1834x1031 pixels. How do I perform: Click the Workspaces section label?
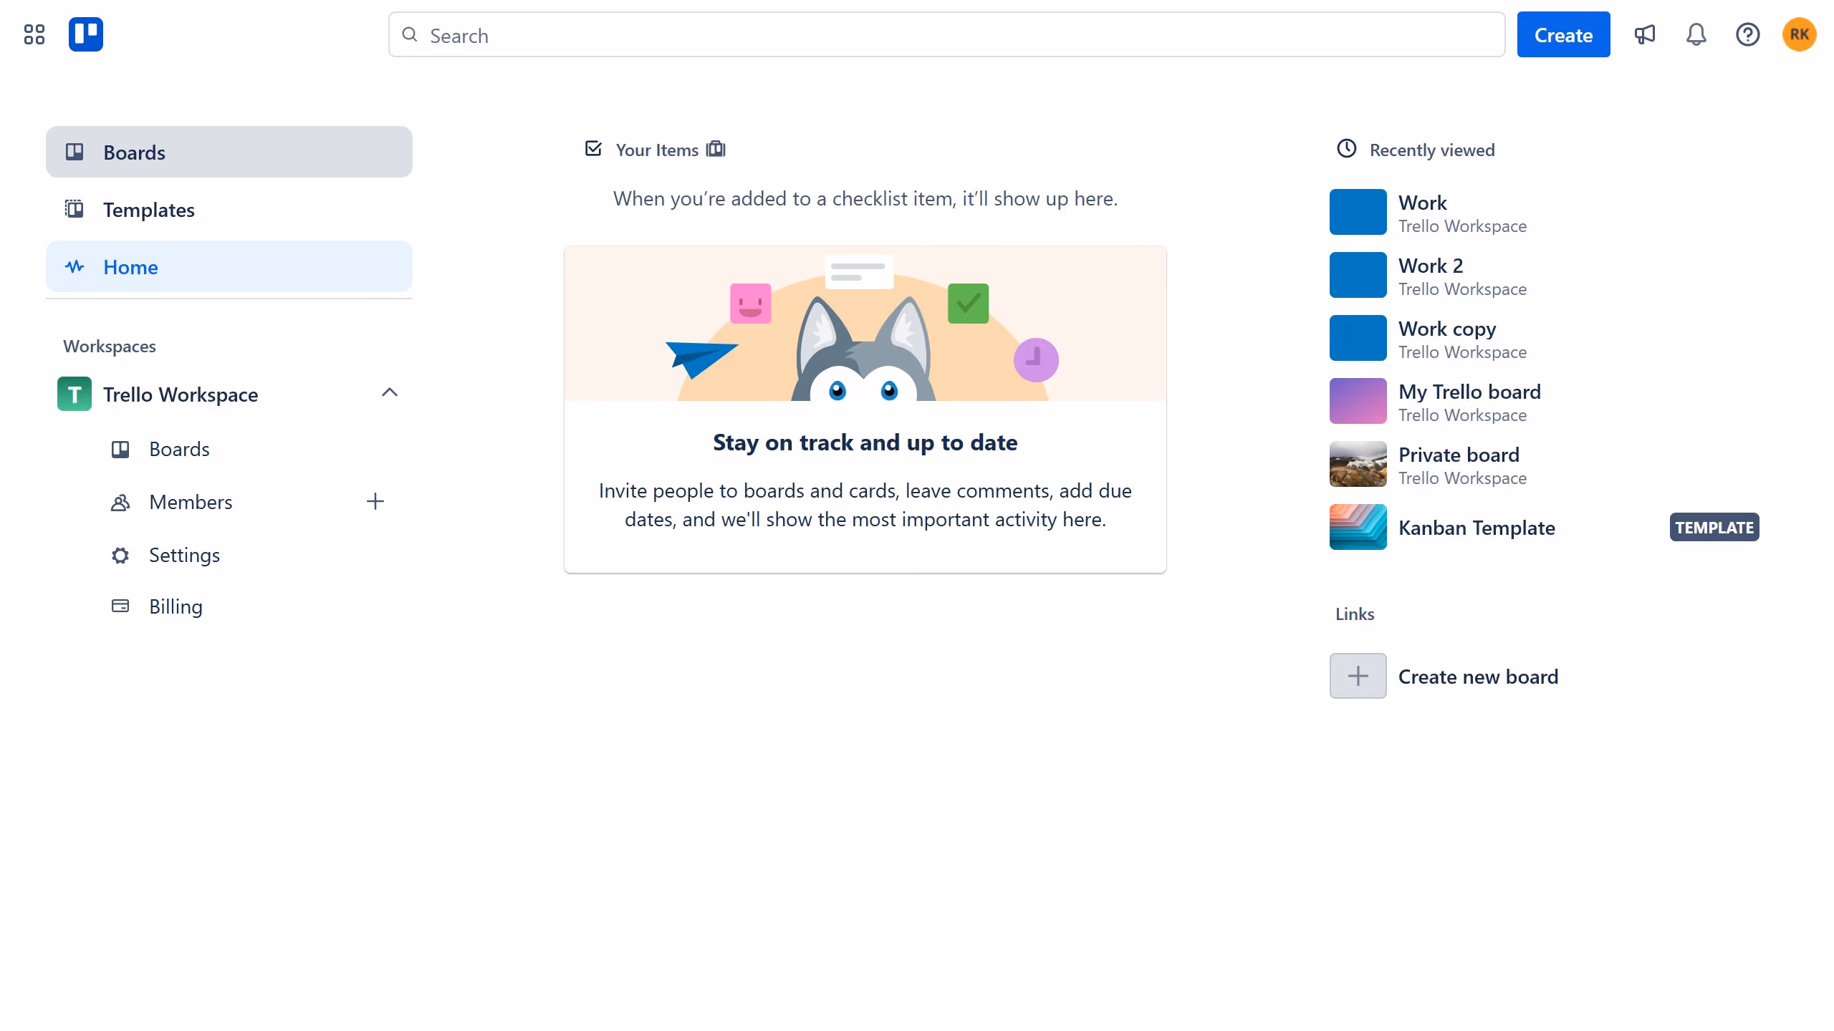click(110, 347)
